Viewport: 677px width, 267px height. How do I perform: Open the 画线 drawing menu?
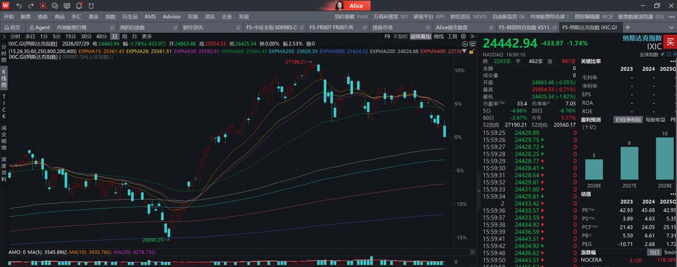(x=439, y=37)
